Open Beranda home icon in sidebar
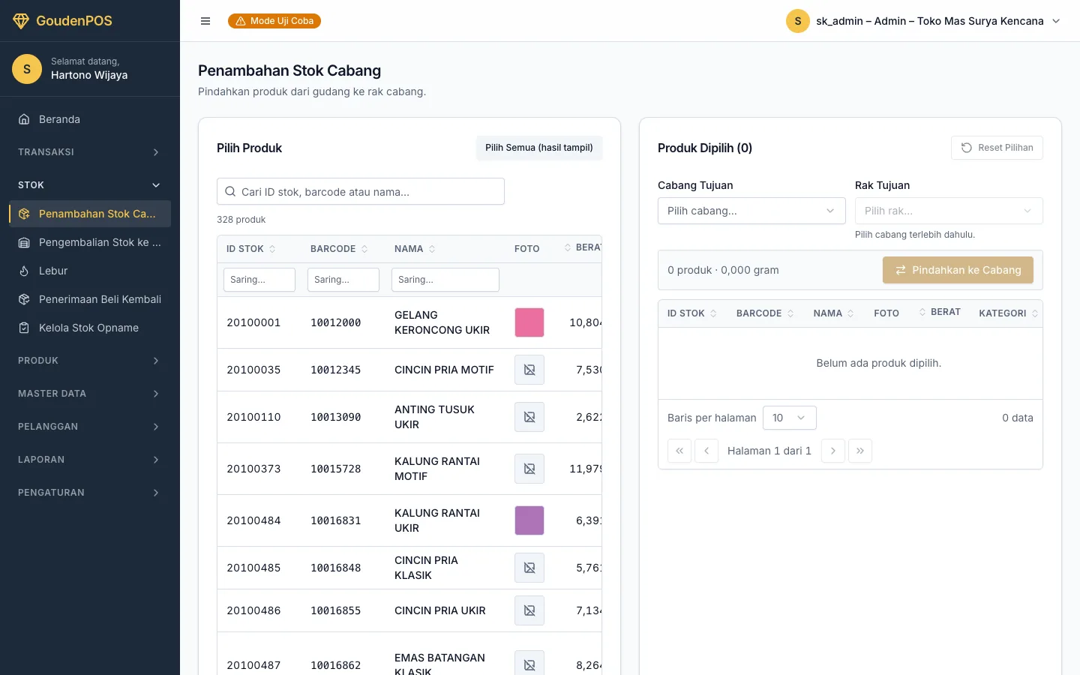 point(24,119)
